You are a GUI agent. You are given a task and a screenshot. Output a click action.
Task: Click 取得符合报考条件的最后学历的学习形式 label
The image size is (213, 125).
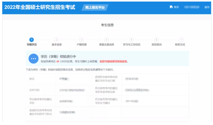41,112
